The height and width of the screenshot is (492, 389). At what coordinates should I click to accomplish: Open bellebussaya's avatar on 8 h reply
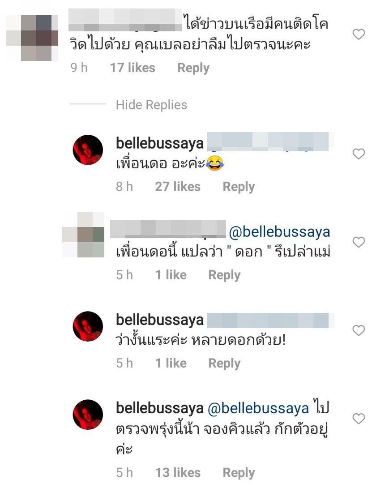(88, 150)
